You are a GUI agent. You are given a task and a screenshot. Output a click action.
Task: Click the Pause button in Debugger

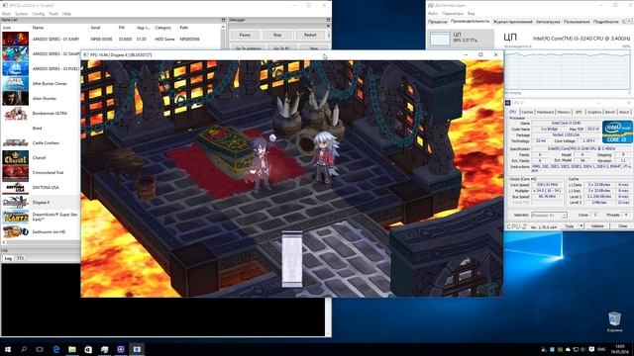245,36
